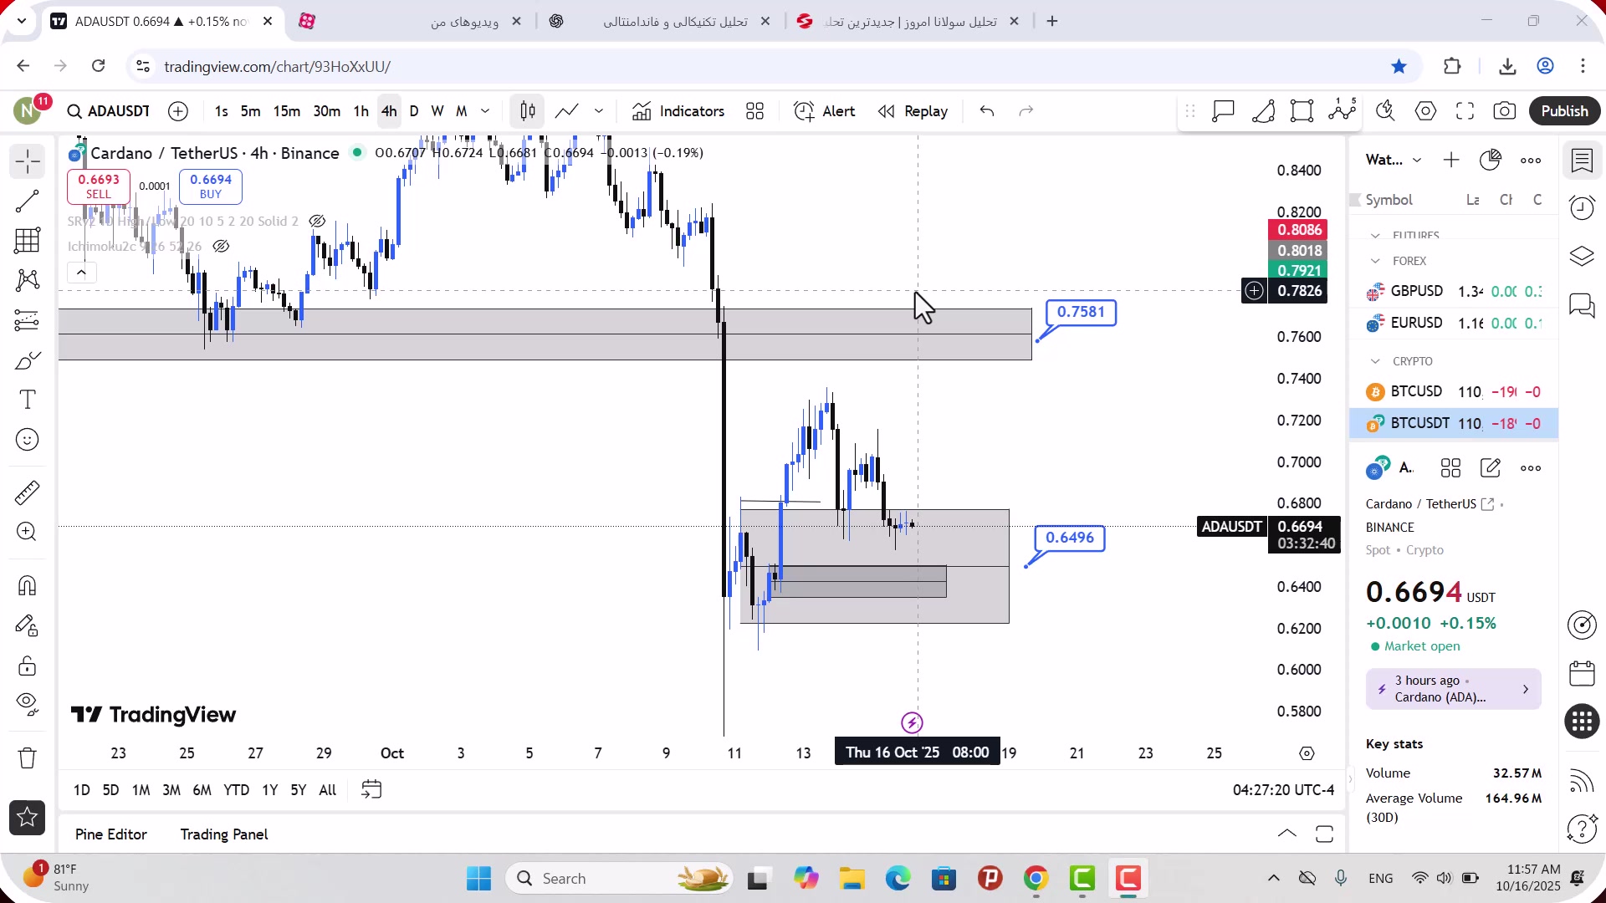Select BTCUSD in the watchlist
Viewport: 1606px width, 903px height.
(x=1454, y=392)
